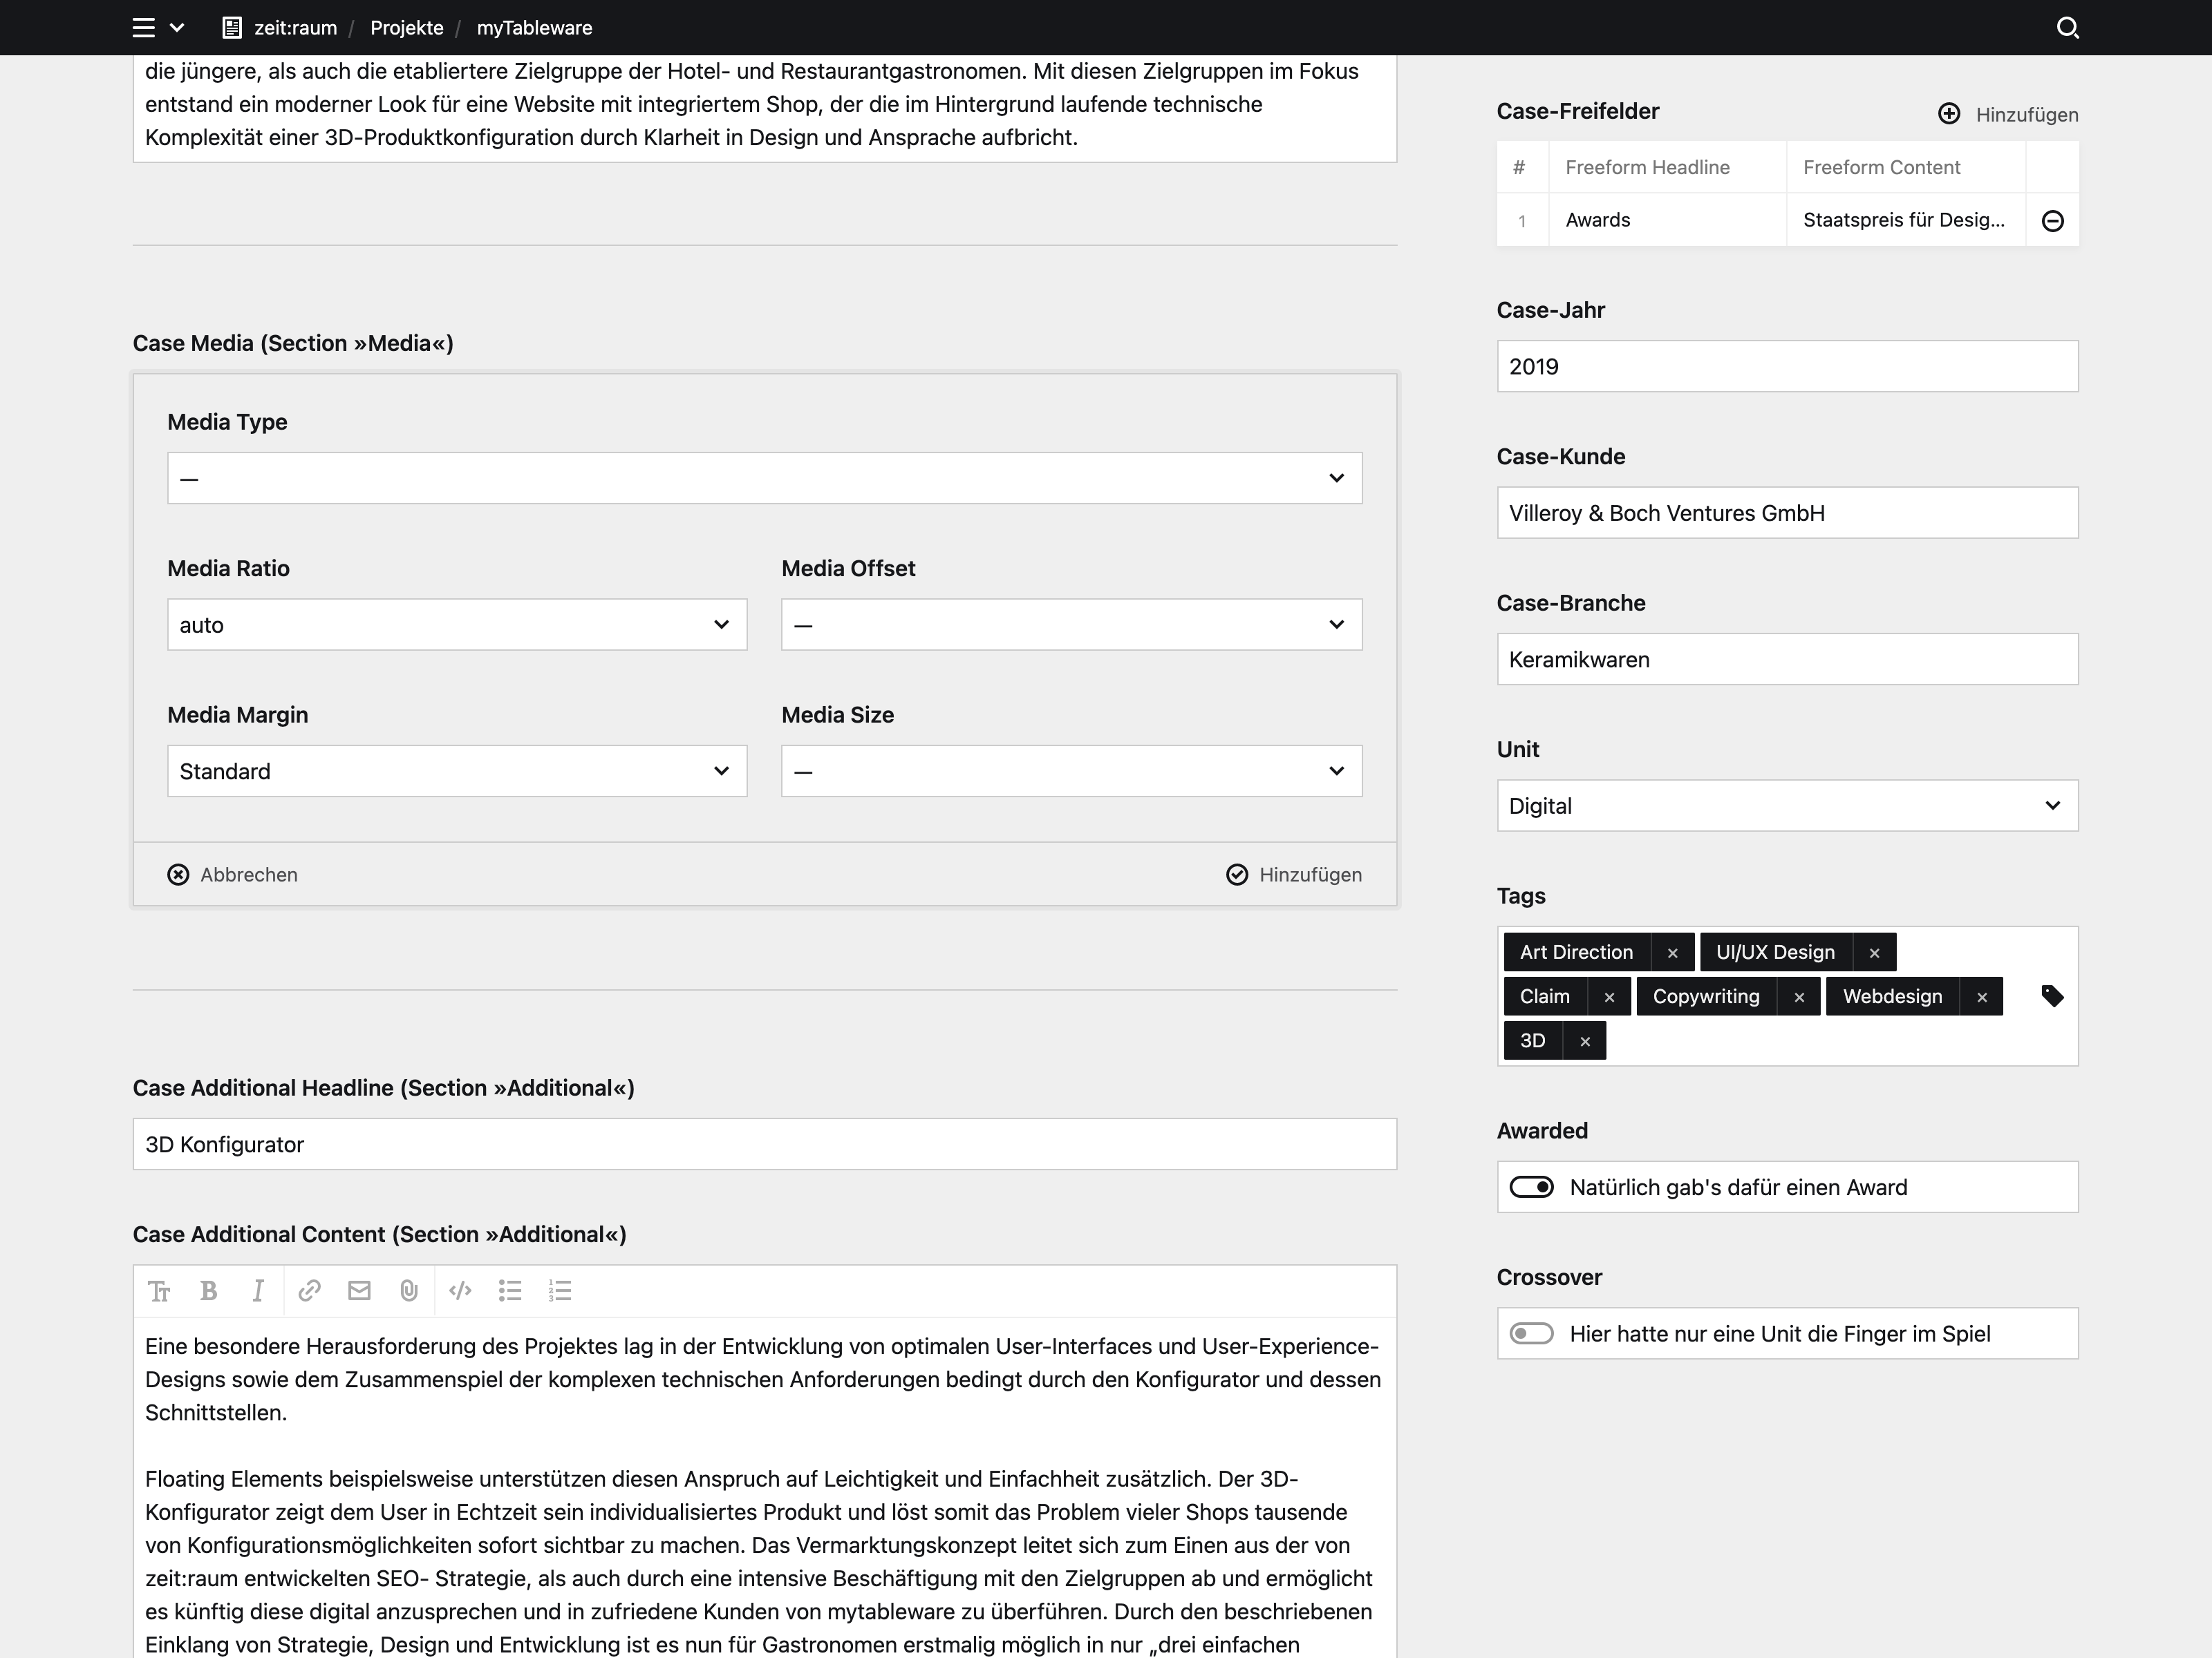The width and height of the screenshot is (2212, 1658).
Task: Attach a file using the paperclip icon
Action: click(x=408, y=1290)
